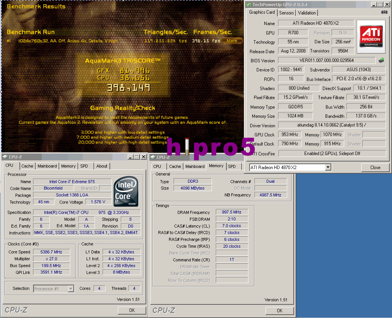Screen dimensions: 392x318
Task: Select Mainboard tab in right CPU-Z window
Action: point(195,166)
